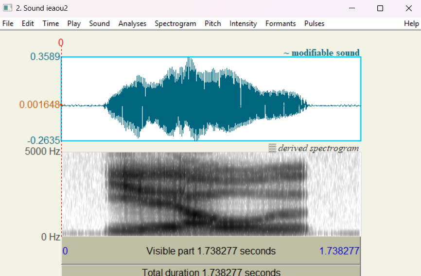Open the Intensity menu
Screen dimensions: 421x276
243,24
